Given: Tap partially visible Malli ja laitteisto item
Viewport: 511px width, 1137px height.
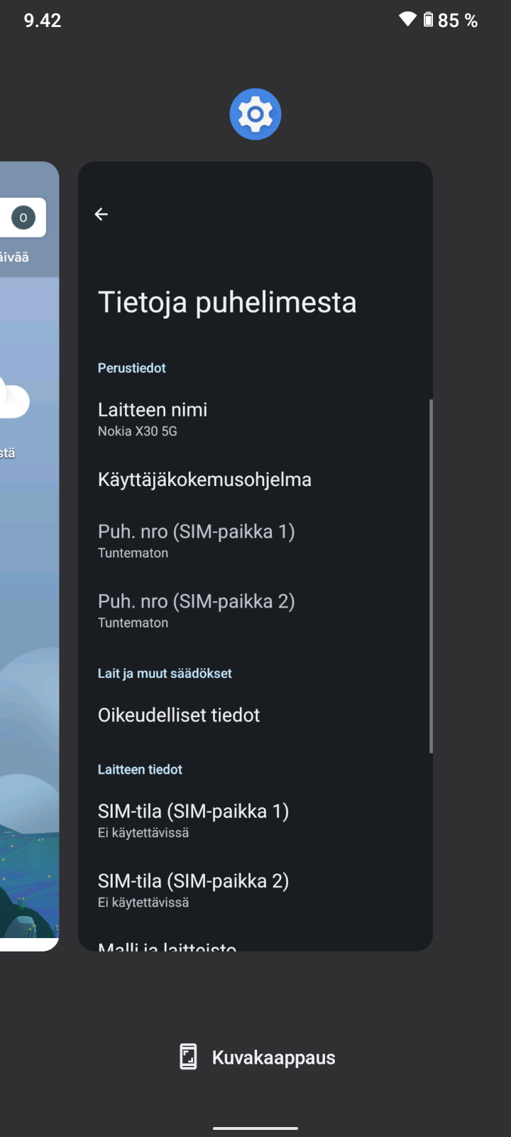Looking at the screenshot, I should tap(167, 945).
